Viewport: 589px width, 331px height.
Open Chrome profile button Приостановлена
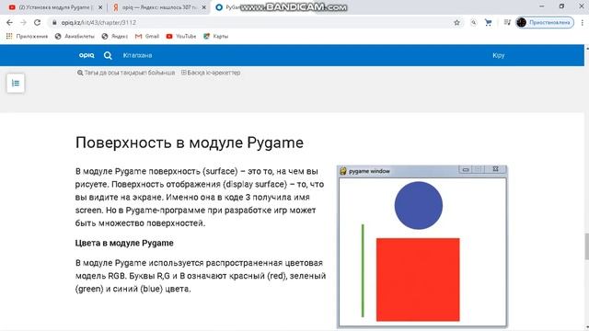tap(545, 22)
